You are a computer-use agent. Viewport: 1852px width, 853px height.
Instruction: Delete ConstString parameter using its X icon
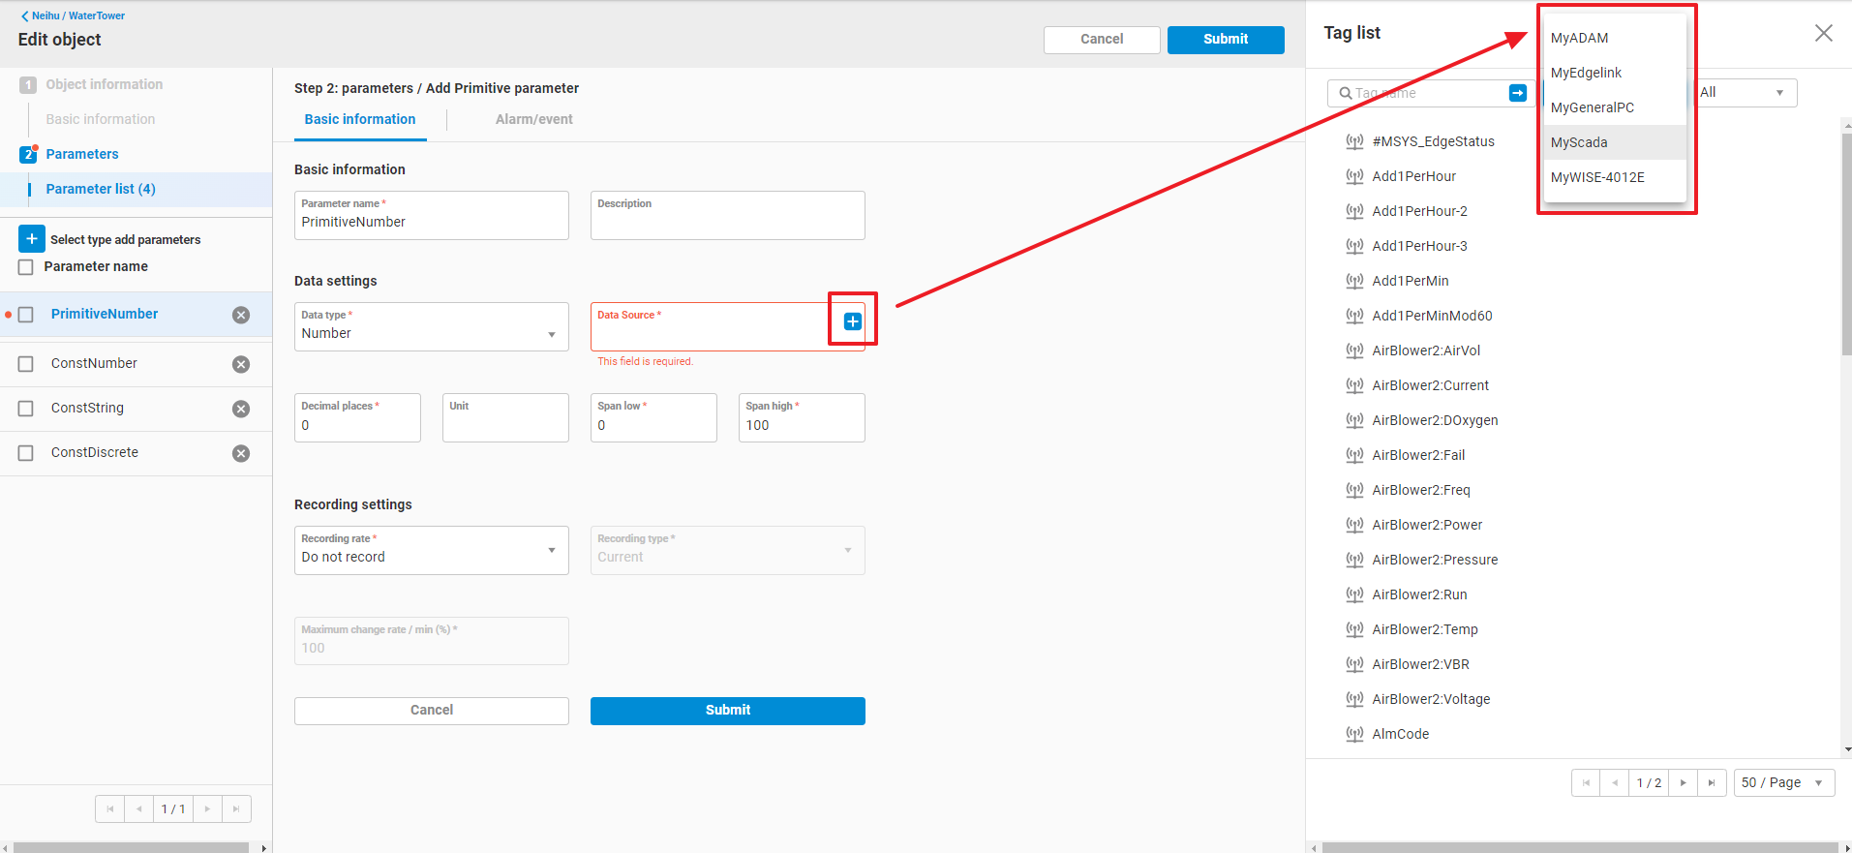(x=241, y=409)
